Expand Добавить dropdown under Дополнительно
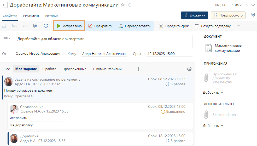The image size is (257, 146). tap(213, 126)
